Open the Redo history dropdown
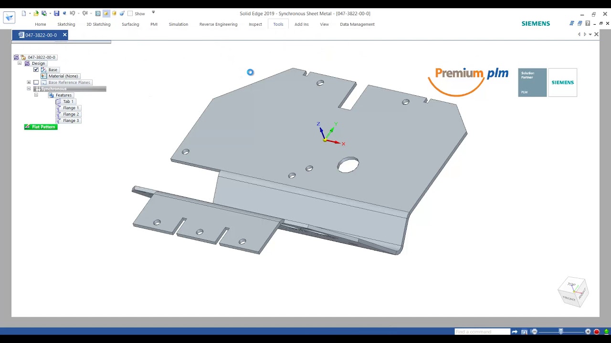 (91, 13)
